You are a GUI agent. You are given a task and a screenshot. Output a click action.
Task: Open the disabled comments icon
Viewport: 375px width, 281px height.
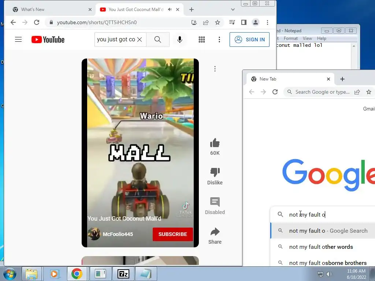point(215,202)
